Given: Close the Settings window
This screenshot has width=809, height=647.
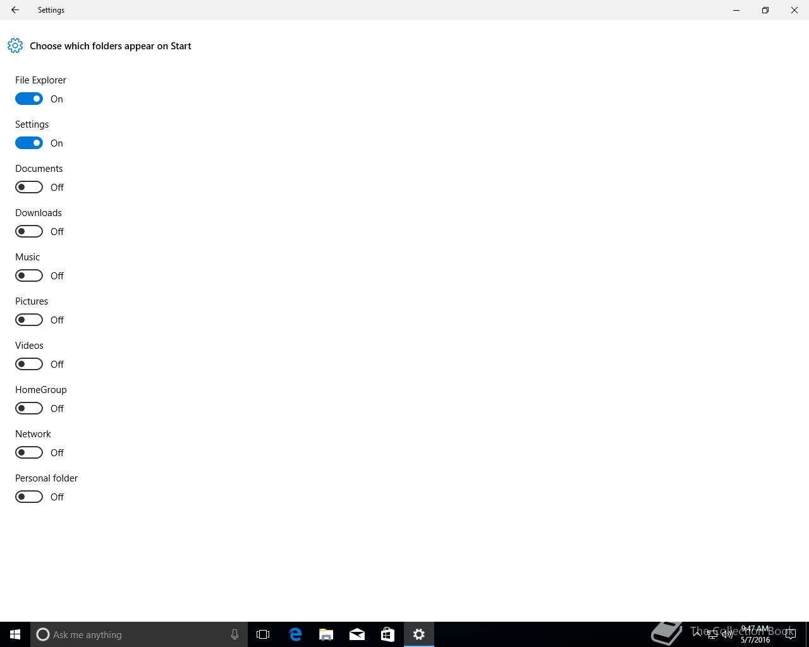Looking at the screenshot, I should tap(794, 10).
